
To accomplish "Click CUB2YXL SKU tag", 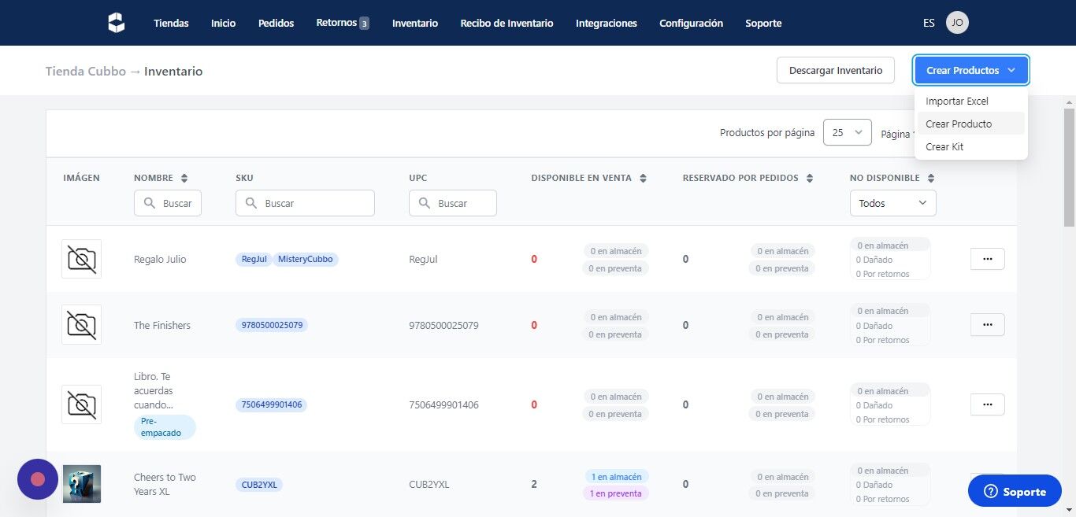I will coord(259,485).
